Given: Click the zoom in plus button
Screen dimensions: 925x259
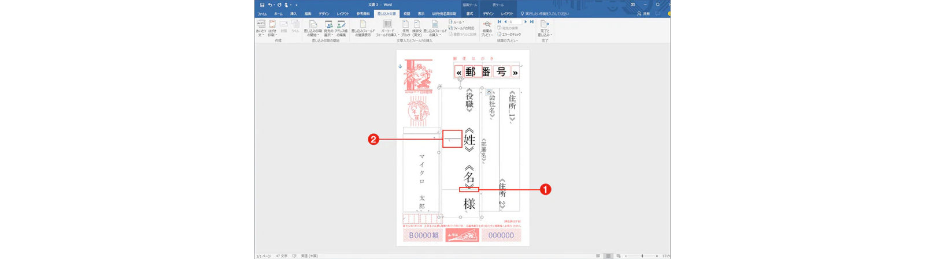Looking at the screenshot, I should [x=657, y=256].
